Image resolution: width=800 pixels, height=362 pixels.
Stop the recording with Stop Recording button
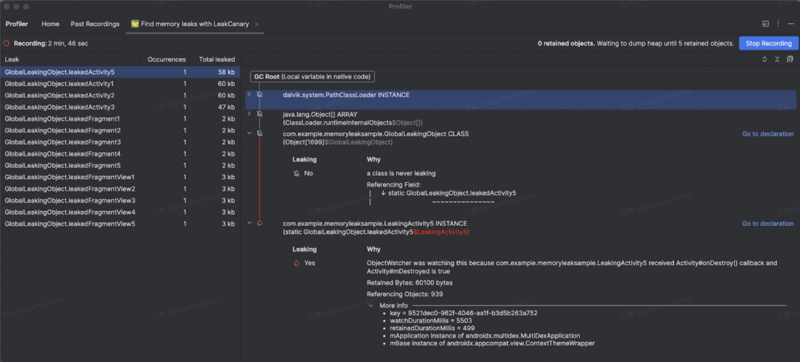tap(768, 44)
